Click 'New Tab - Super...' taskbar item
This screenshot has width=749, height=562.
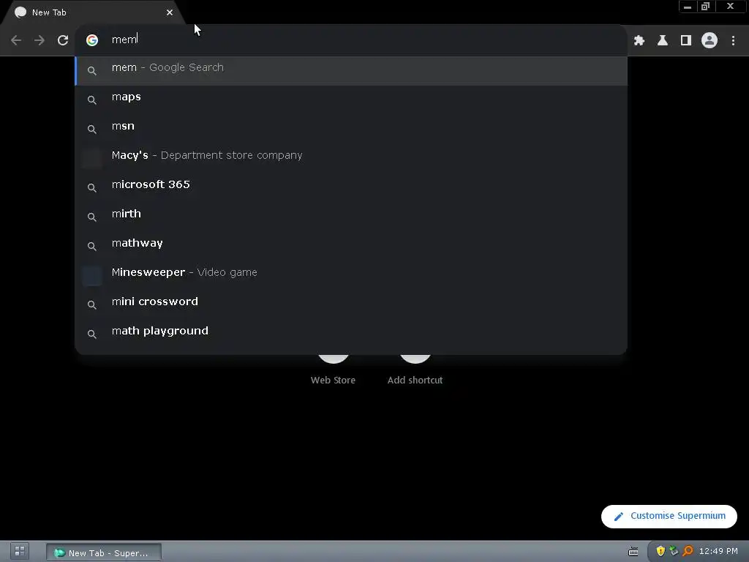(x=104, y=552)
